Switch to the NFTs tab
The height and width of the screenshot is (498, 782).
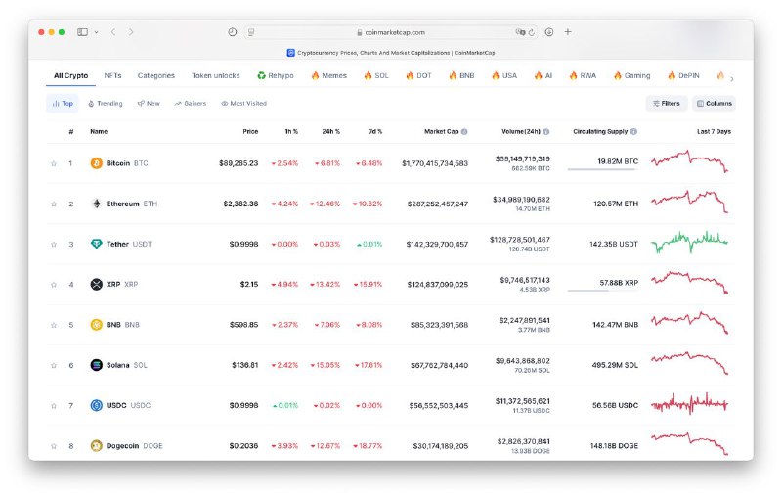[113, 75]
